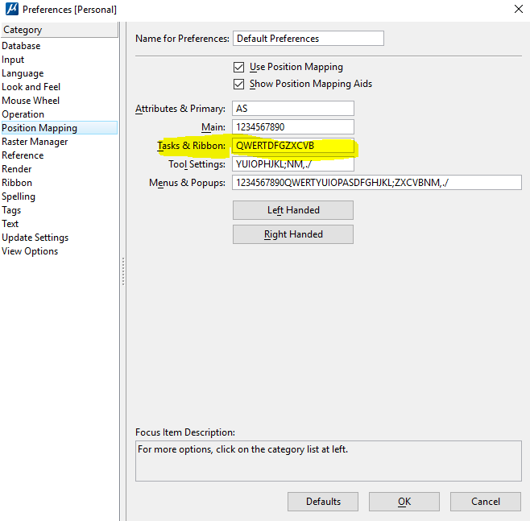Click the category panel splitter handle

123,271
